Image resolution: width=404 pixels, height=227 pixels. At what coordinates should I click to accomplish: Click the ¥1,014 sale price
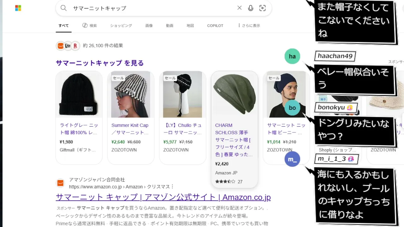point(274,142)
